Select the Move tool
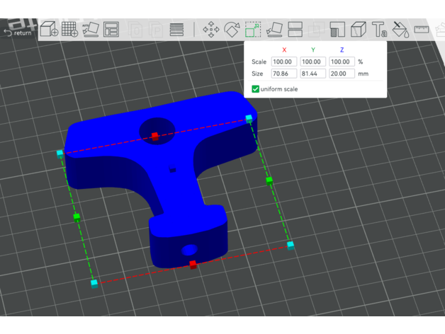This screenshot has height=334, width=445. tap(210, 30)
